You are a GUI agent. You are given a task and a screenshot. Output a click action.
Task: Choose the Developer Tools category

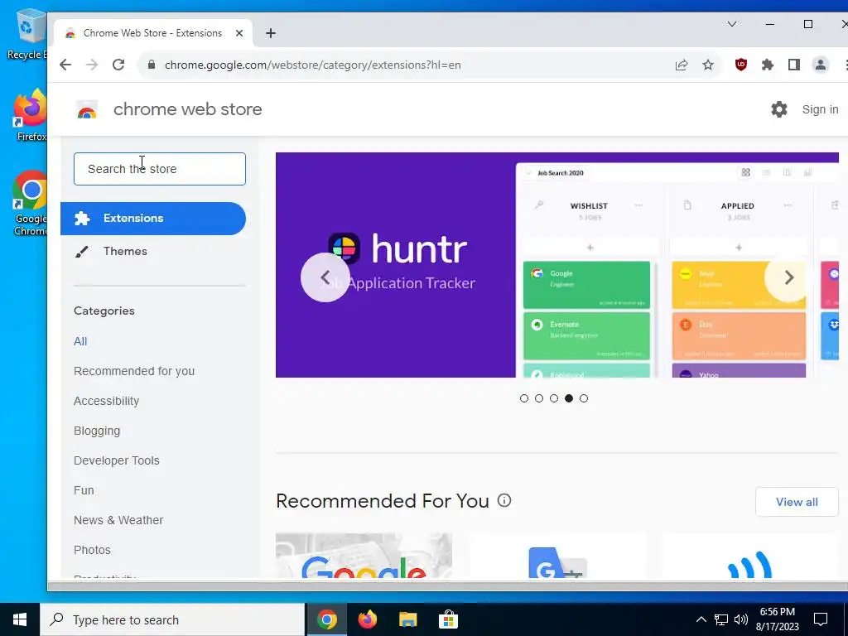coord(117,460)
